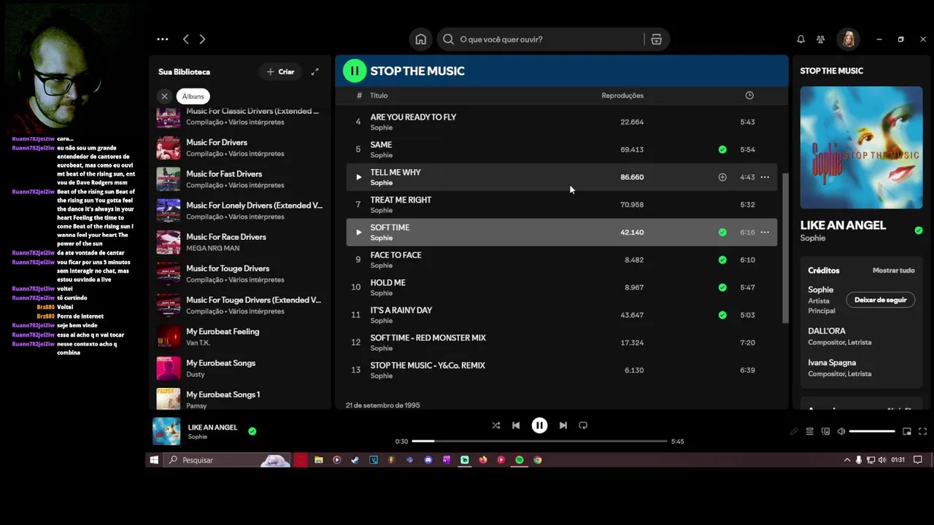
Task: Skip to next track
Action: tap(563, 425)
